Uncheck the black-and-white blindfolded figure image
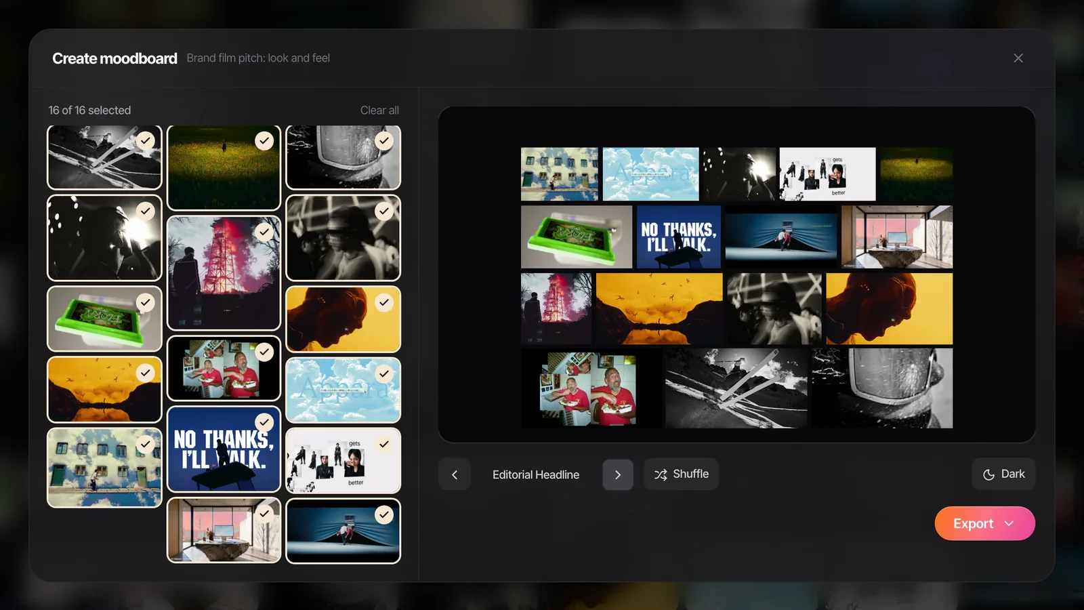 [384, 211]
